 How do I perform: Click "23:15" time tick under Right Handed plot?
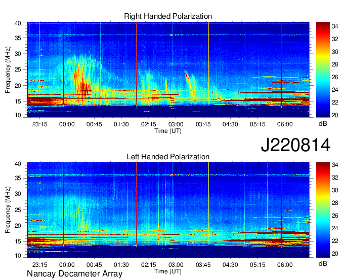click(39, 124)
